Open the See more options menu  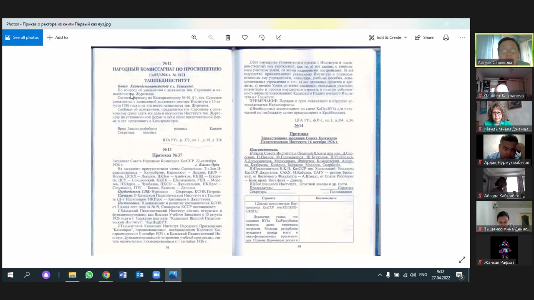[462, 37]
